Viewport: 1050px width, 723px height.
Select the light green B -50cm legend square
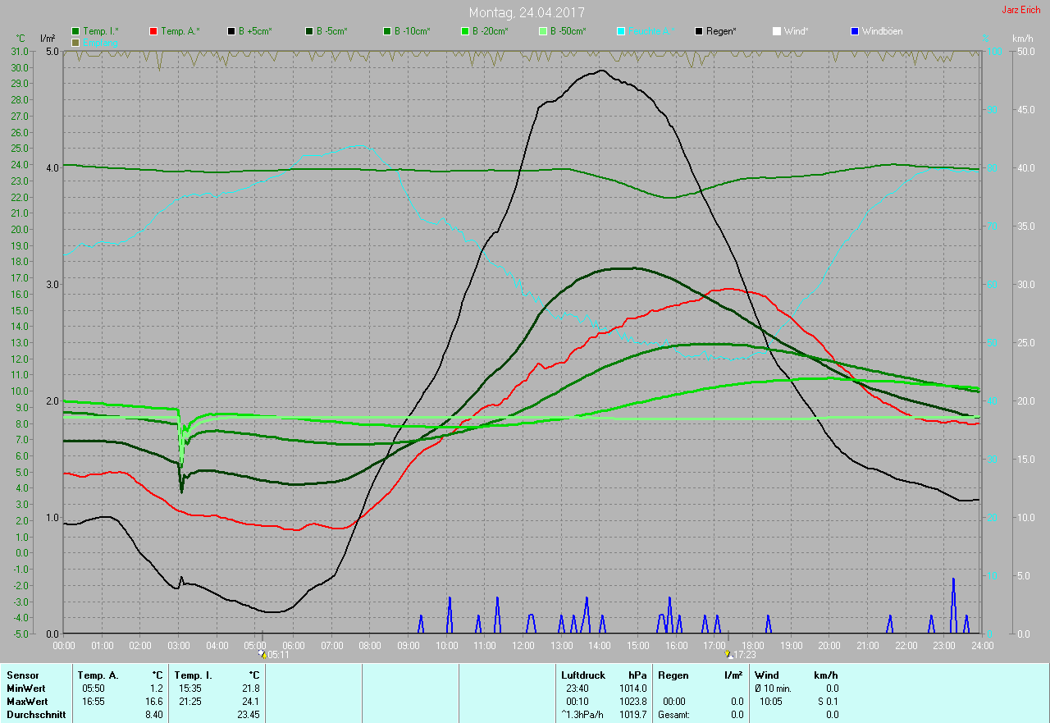point(542,31)
